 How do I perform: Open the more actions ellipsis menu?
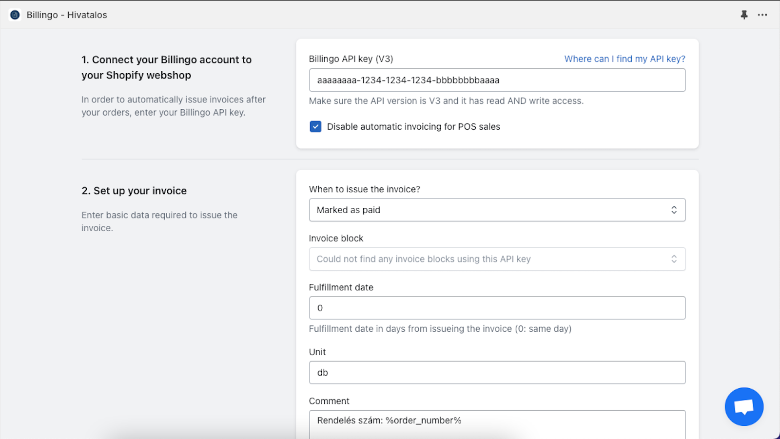coord(762,15)
